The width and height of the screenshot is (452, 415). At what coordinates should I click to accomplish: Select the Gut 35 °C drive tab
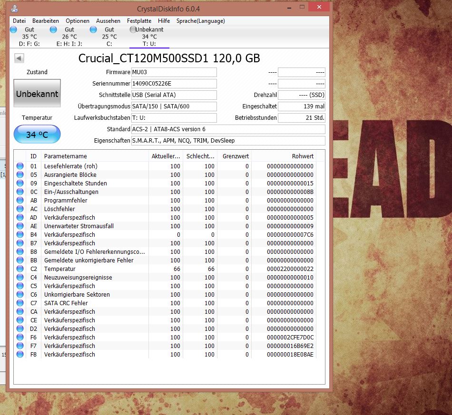[29, 37]
